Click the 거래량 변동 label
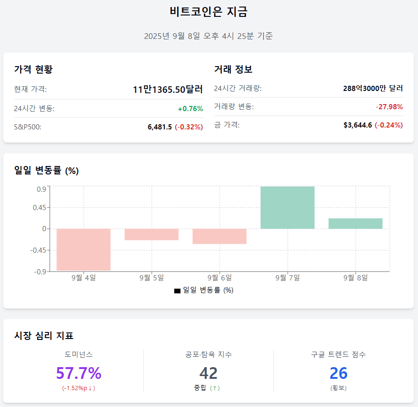418x407 pixels. (234, 106)
